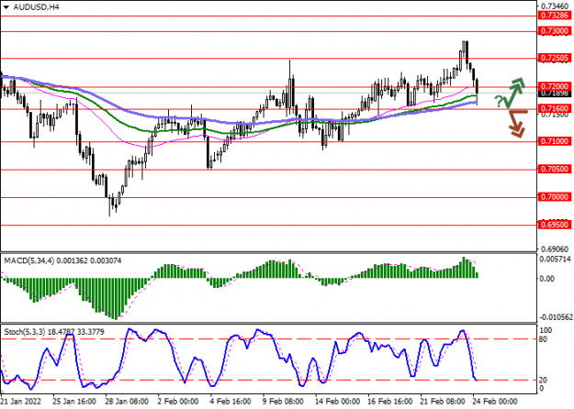The image size is (574, 409).
Task: Select the 0.73000 price level label
Action: point(555,31)
